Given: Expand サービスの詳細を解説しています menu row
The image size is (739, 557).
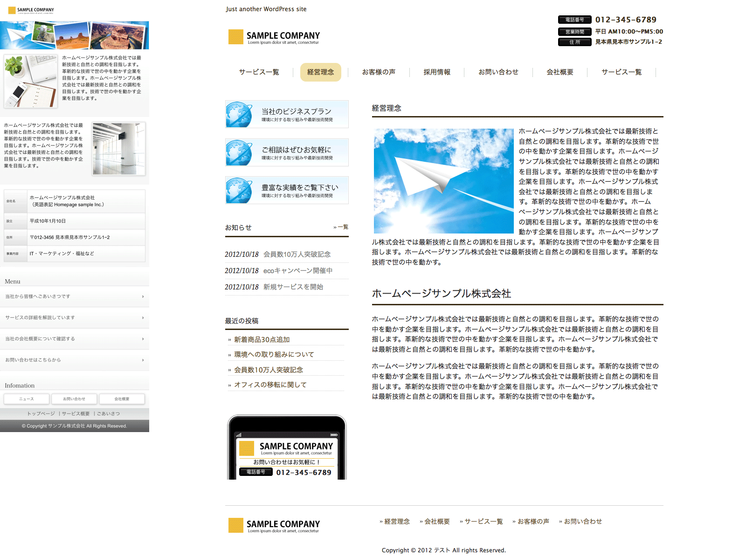Looking at the screenshot, I should 75,318.
